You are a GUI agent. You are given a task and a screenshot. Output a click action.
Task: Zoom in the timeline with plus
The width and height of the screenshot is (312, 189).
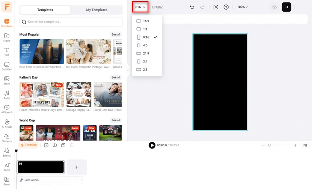(x=295, y=145)
